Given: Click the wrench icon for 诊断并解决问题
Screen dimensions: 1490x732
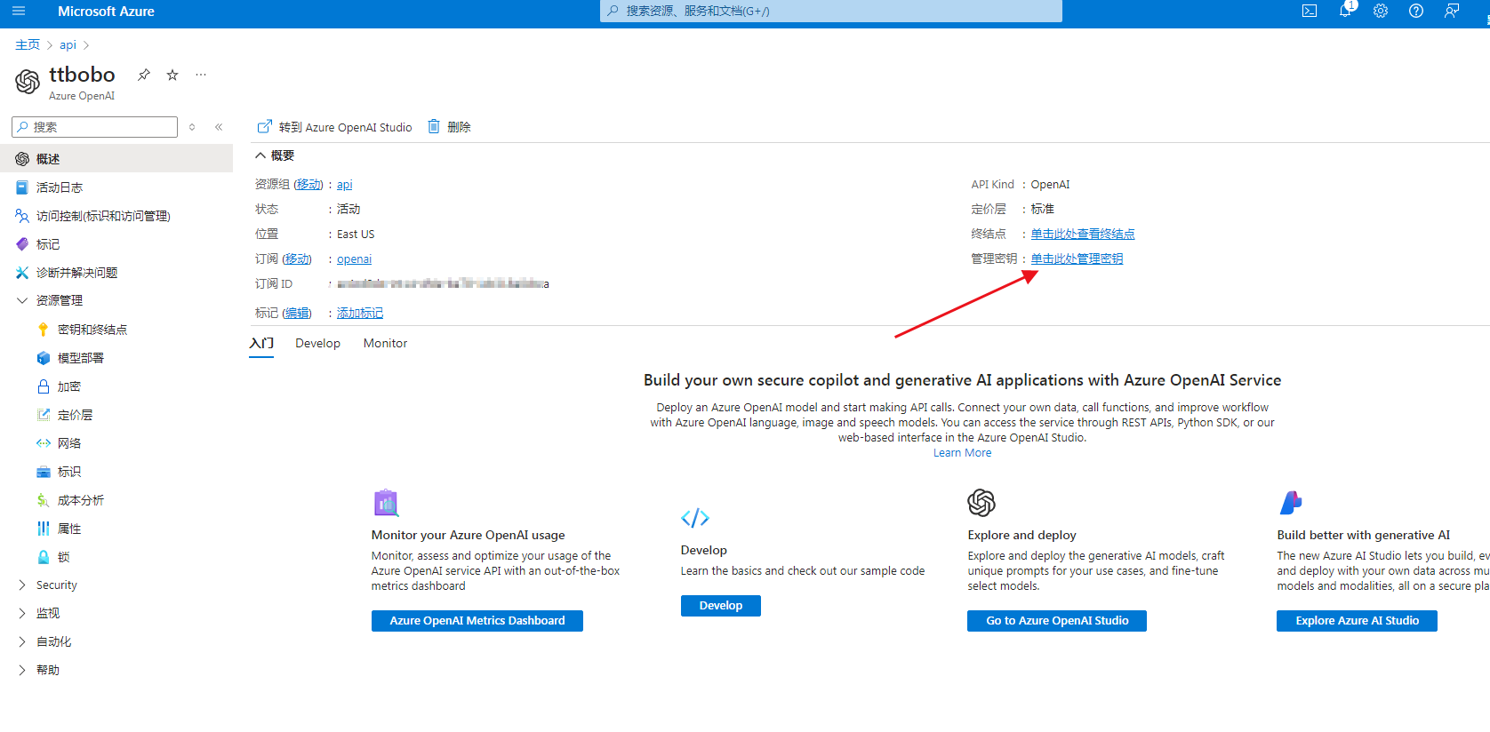Looking at the screenshot, I should pos(22,273).
